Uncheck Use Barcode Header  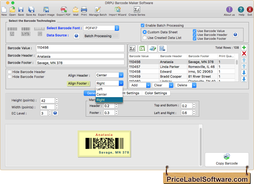[x=195, y=35]
